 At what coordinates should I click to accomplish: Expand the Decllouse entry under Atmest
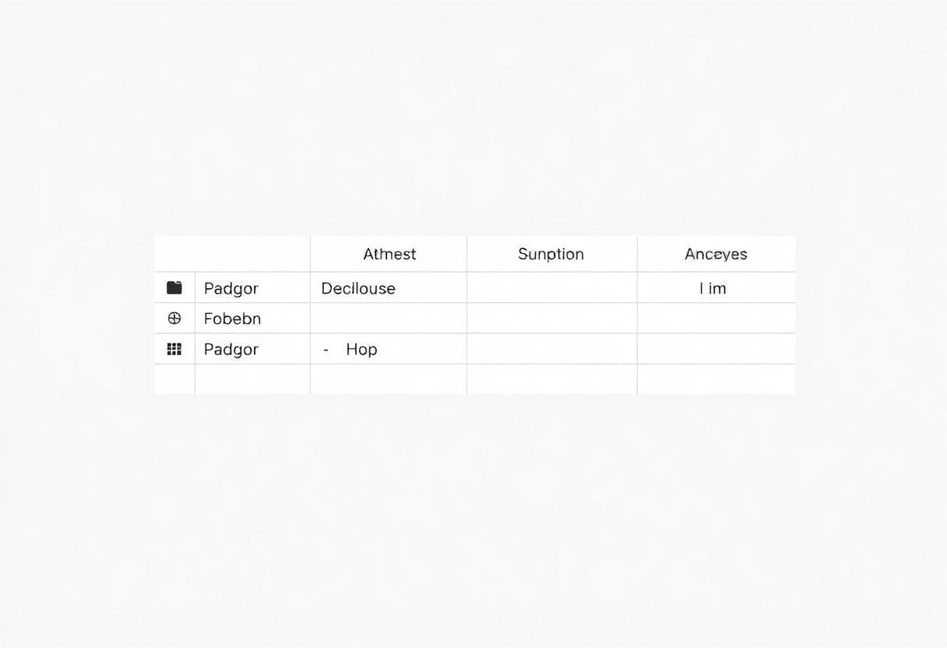pos(358,287)
